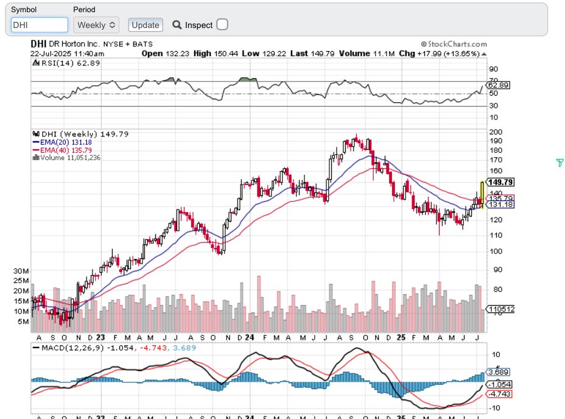Click the 22-Jul-2025 11:40am timestamp
The height and width of the screenshot is (419, 565).
(68, 54)
